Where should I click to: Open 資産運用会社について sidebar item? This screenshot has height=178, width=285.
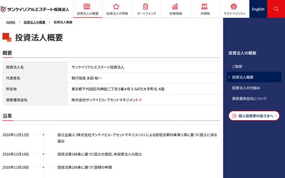pyautogui.click(x=249, y=99)
